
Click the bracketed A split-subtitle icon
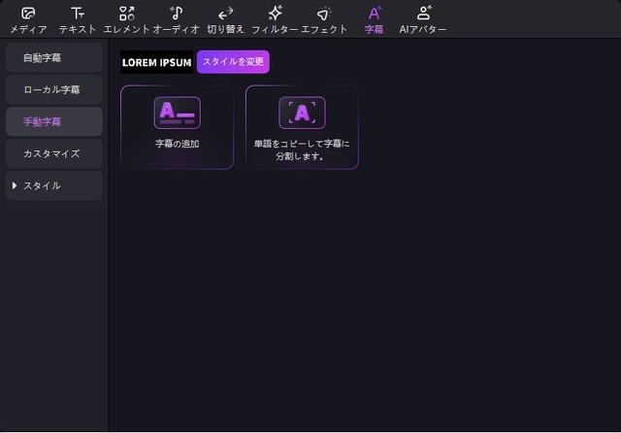302,113
